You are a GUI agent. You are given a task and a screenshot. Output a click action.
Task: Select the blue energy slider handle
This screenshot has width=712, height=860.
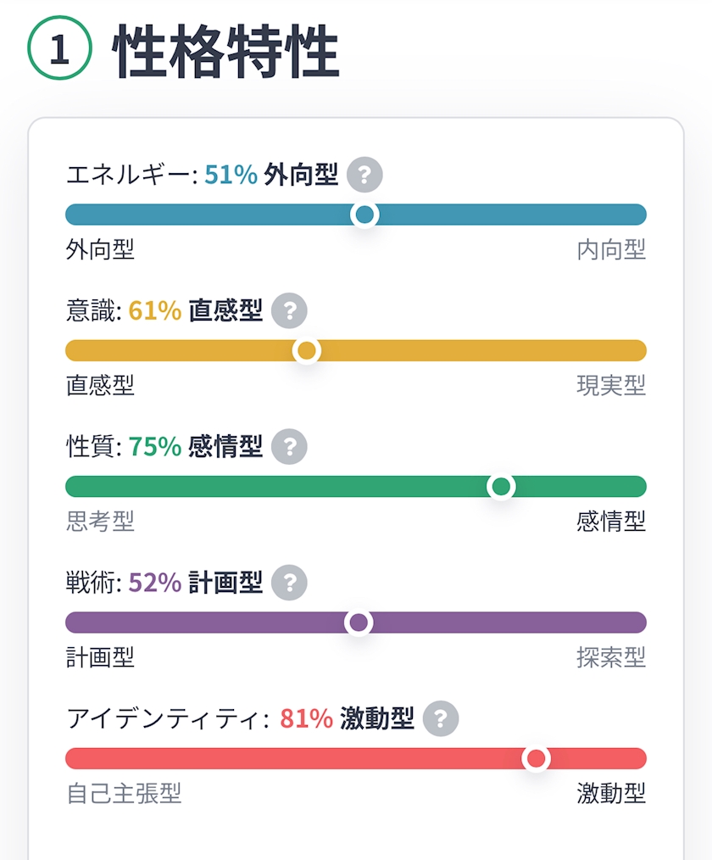(364, 215)
